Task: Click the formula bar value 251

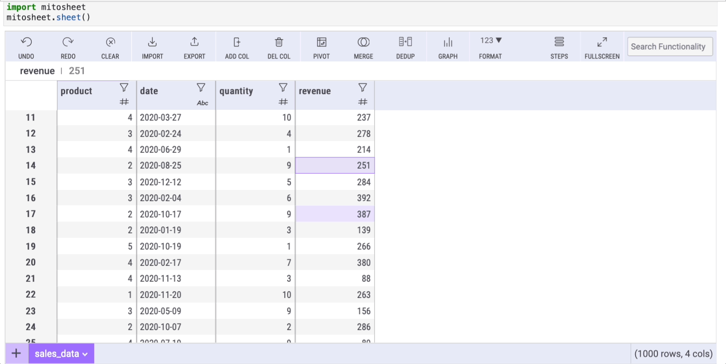Action: [x=77, y=71]
